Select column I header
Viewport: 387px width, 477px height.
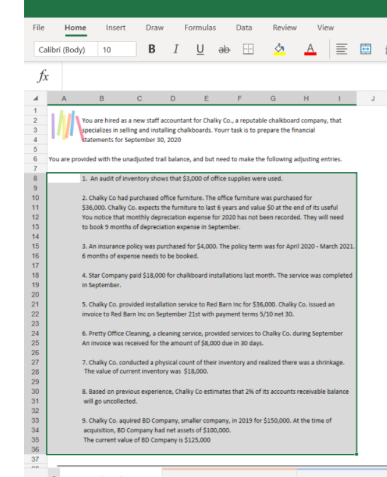pos(339,98)
